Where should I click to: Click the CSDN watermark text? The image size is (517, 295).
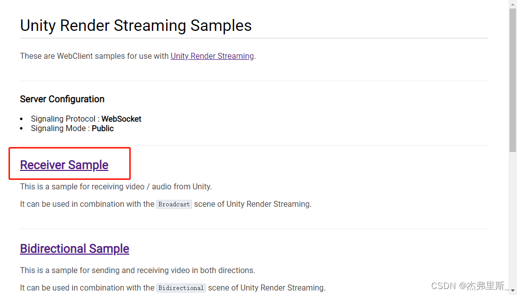click(467, 286)
